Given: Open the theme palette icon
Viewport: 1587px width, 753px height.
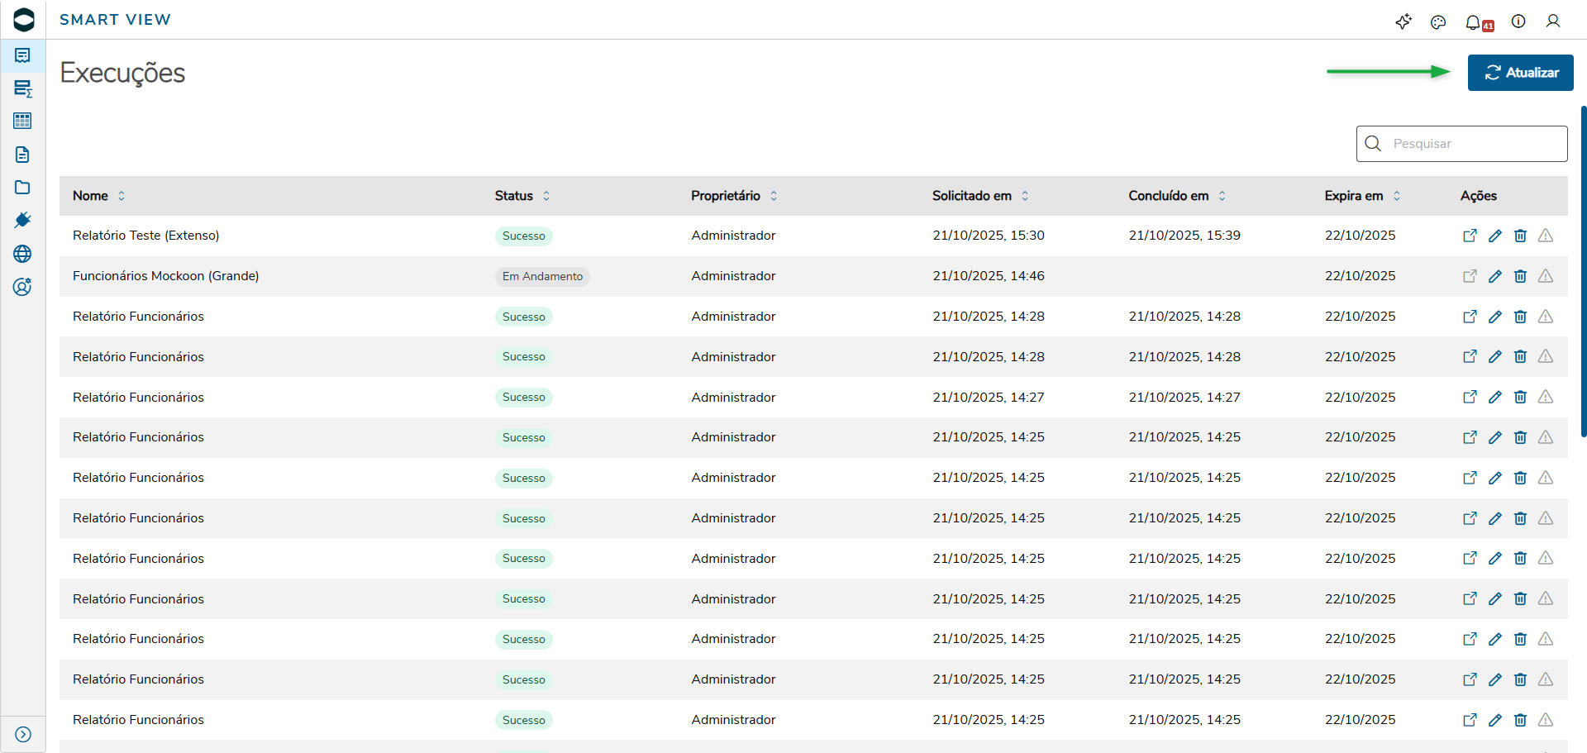Looking at the screenshot, I should coord(1438,22).
